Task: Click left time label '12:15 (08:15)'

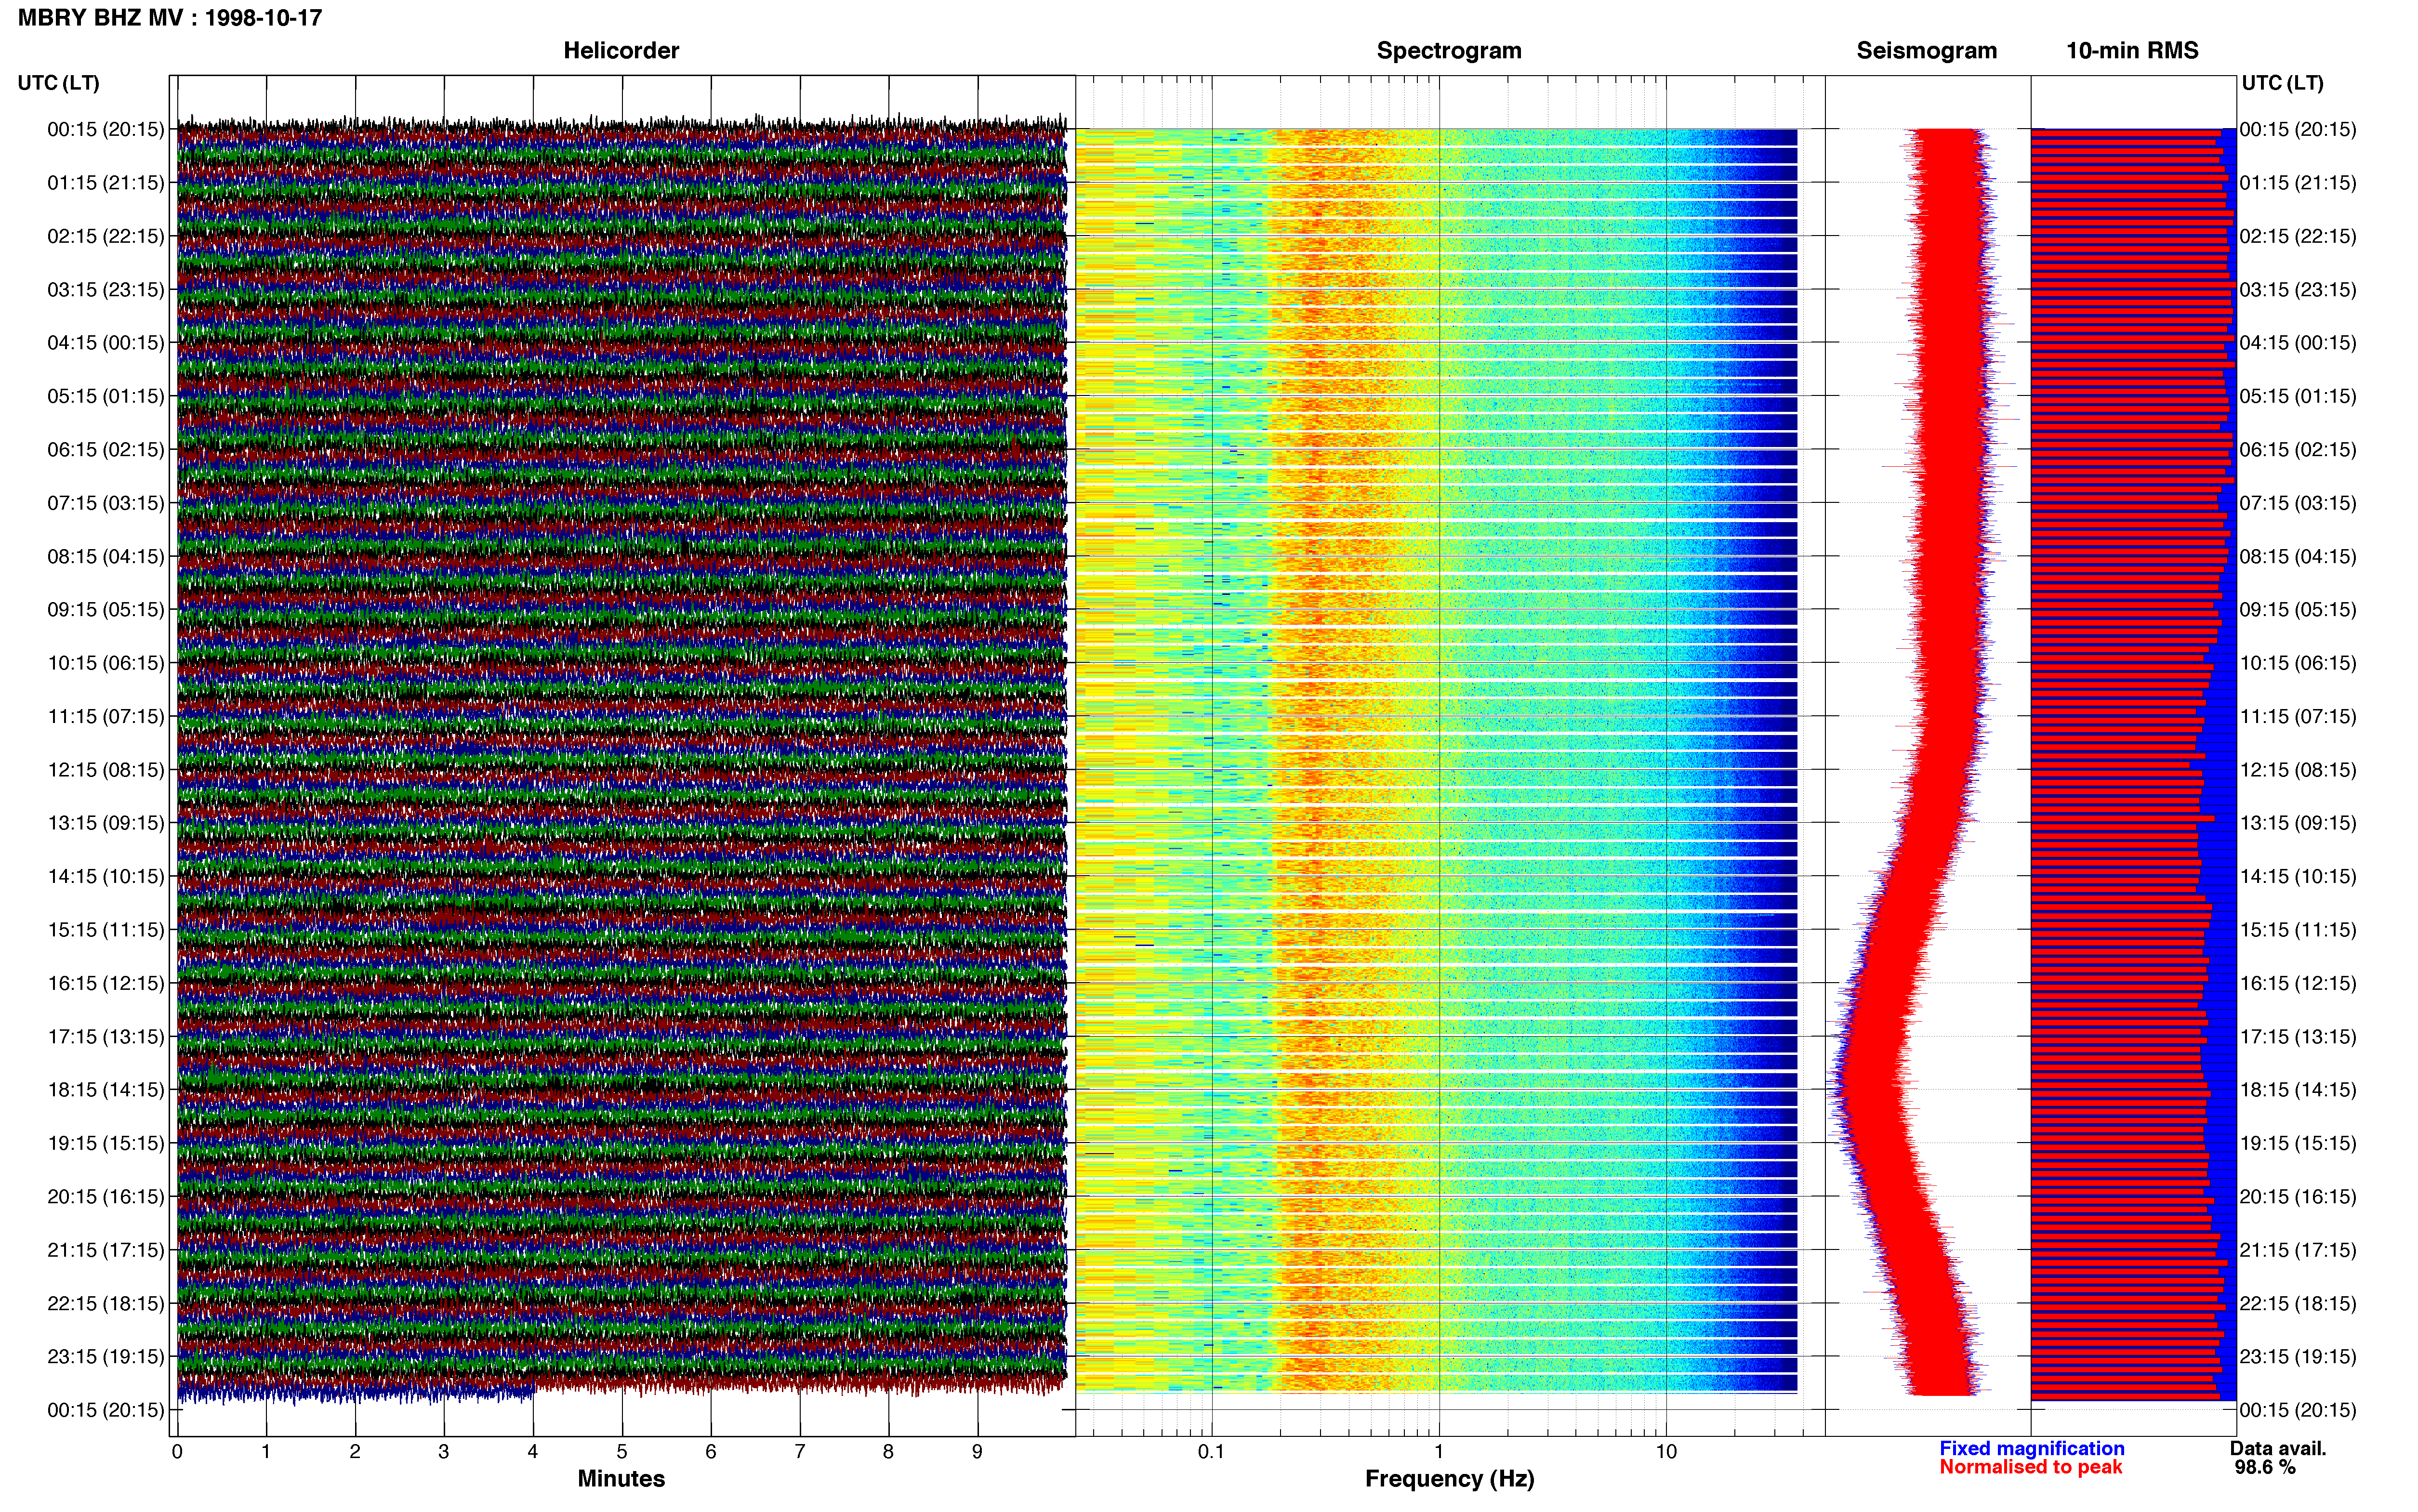Action: 106,770
